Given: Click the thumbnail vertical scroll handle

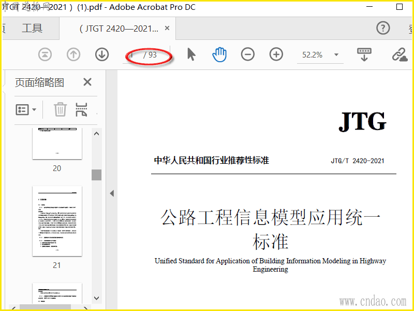Looking at the screenshot, I should [97, 175].
